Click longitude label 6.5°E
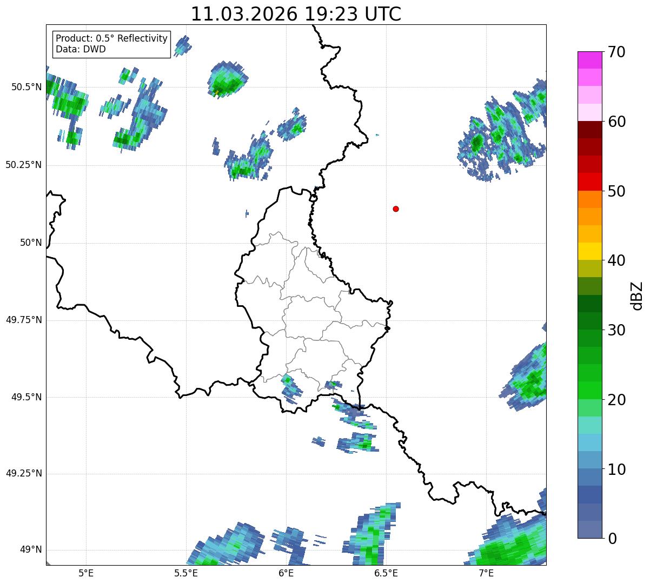 coord(386,573)
